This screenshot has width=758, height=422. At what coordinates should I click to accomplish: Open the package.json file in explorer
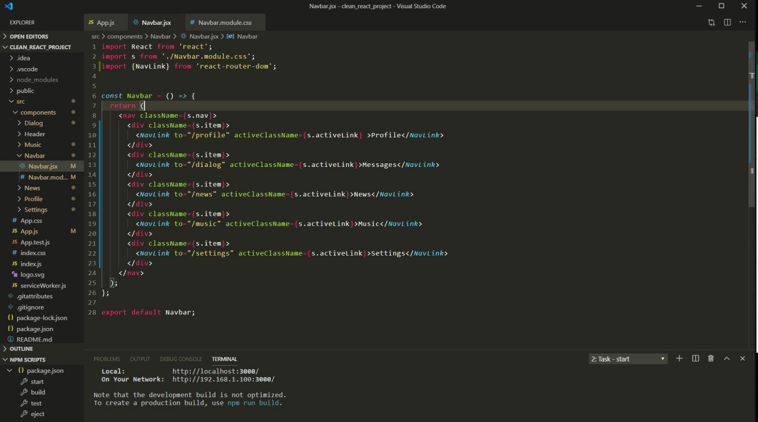(x=34, y=329)
